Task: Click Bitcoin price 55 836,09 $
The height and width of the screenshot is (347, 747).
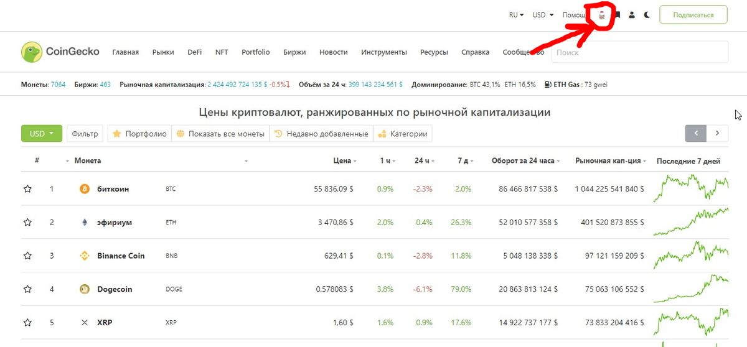Action: coord(334,188)
